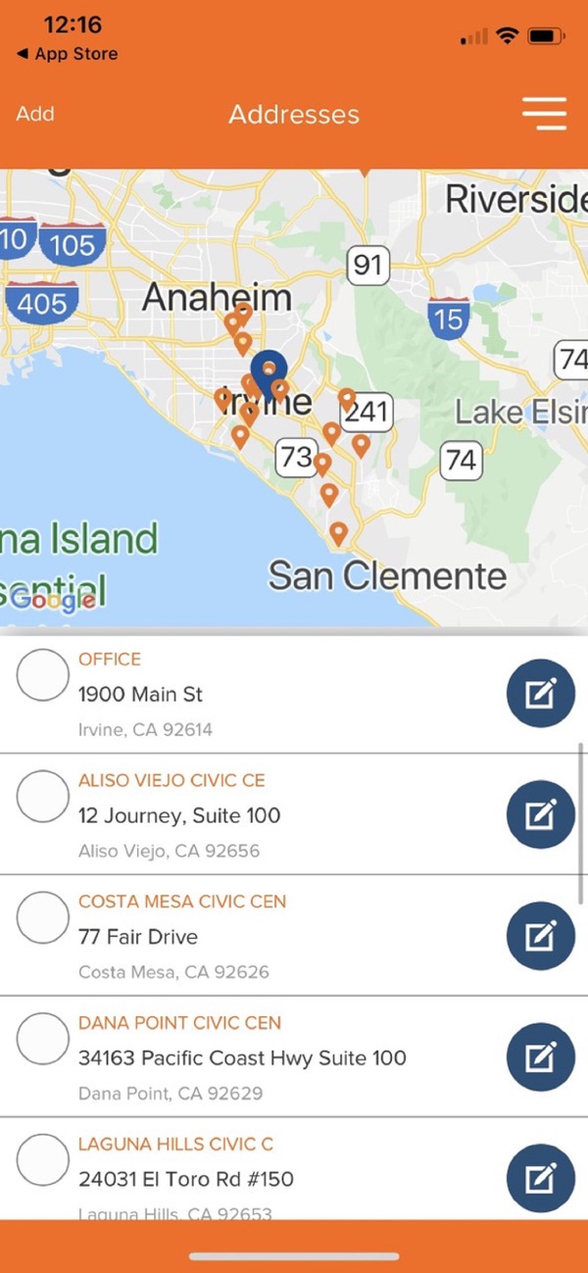Select the Aliso Viejo radio button
The width and height of the screenshot is (588, 1273).
(x=43, y=797)
